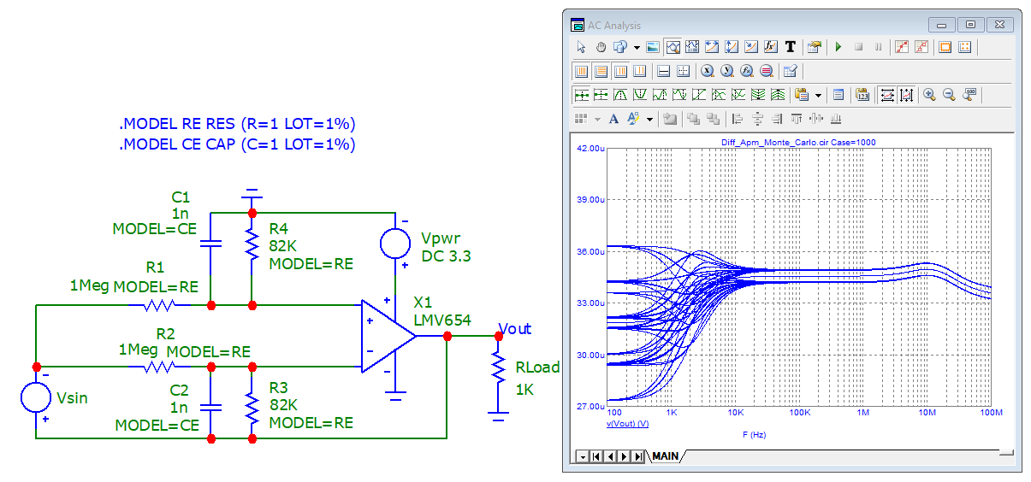Open the graphics shapes dropdown arrow

coord(637,47)
